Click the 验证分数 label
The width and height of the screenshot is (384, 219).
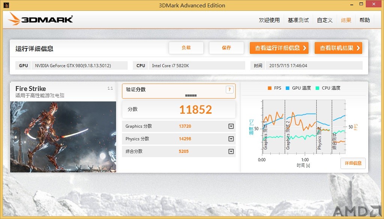coord(136,89)
